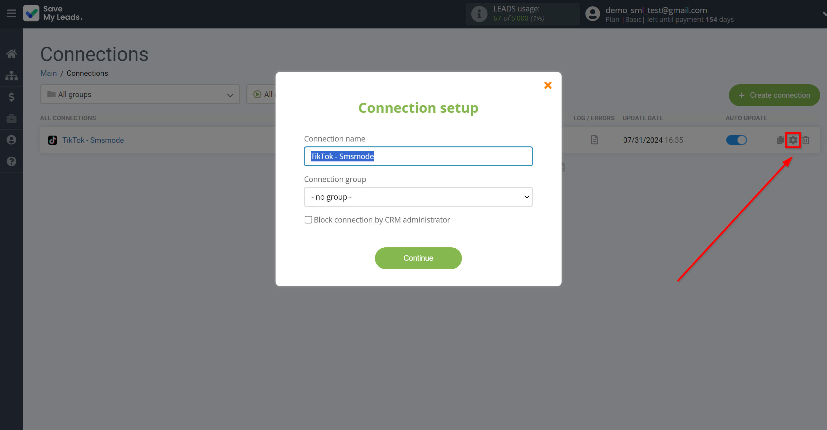Select the Connection name input field
The height and width of the screenshot is (430, 827).
point(418,156)
